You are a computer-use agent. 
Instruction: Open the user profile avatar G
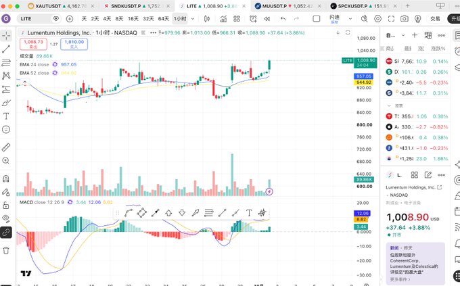point(6,19)
